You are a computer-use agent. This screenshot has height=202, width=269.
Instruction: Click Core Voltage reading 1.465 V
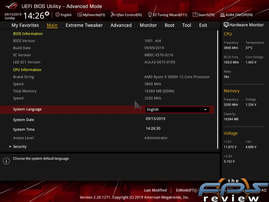(x=251, y=62)
